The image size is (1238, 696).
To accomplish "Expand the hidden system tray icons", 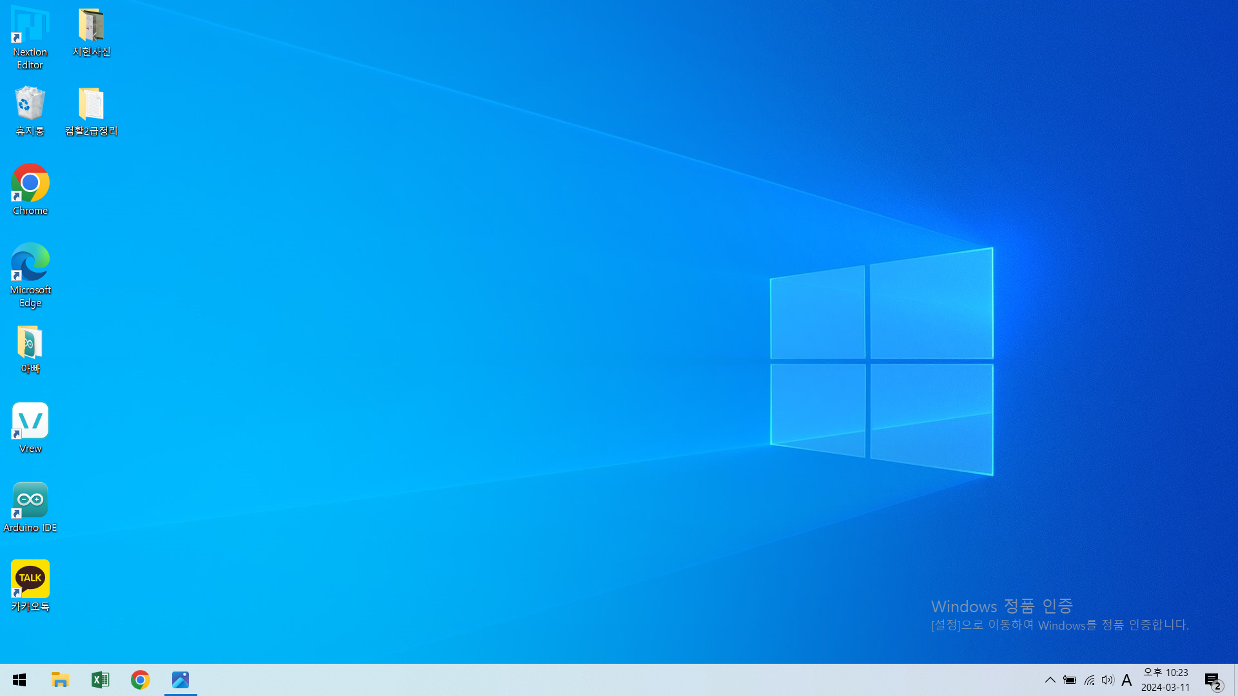I will point(1050,680).
